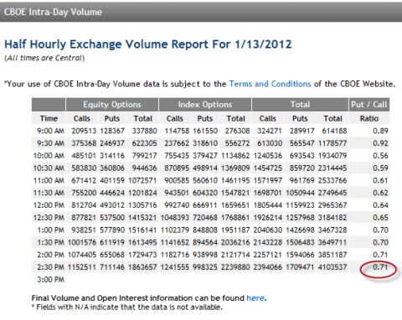This screenshot has height=320, width=402.
Task: Click the 0.61 ratio value
Action: pyautogui.click(x=380, y=180)
